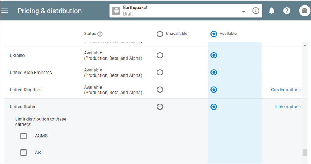Click the Earthquake! Android app icon
311x164 pixels.
[x=116, y=11]
